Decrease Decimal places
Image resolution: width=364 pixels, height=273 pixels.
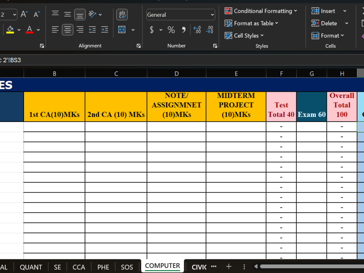[209, 30]
